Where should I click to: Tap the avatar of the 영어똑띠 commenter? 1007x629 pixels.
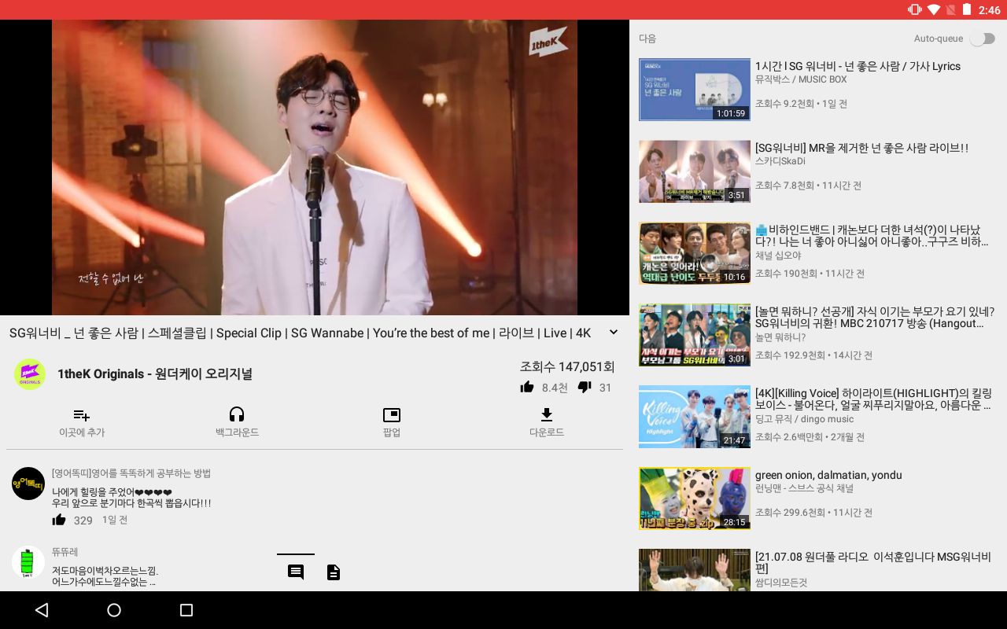point(28,484)
